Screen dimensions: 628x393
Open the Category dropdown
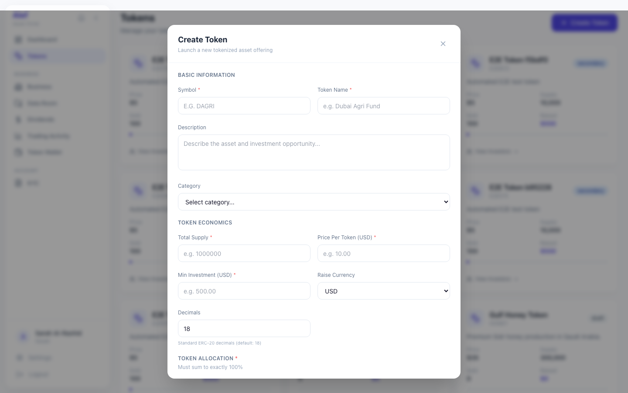tap(314, 202)
